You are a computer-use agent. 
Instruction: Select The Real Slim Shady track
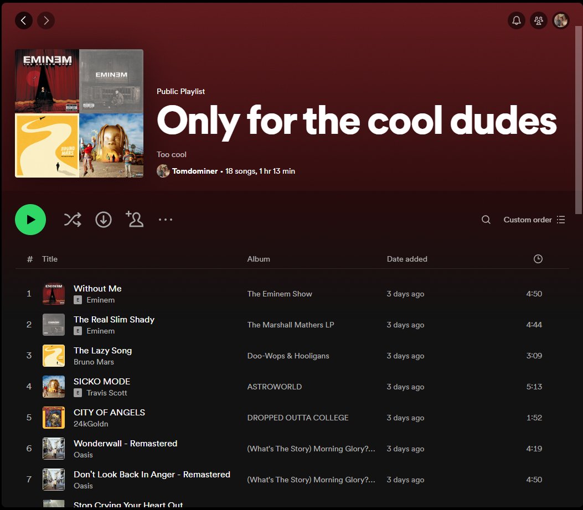coord(113,320)
